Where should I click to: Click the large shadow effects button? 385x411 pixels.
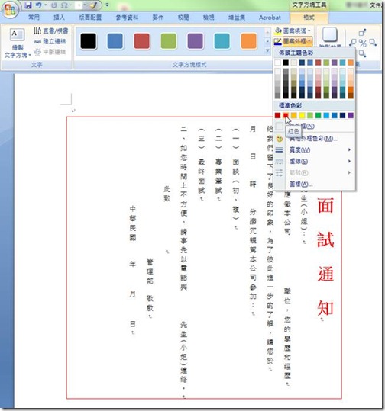tap(330, 35)
